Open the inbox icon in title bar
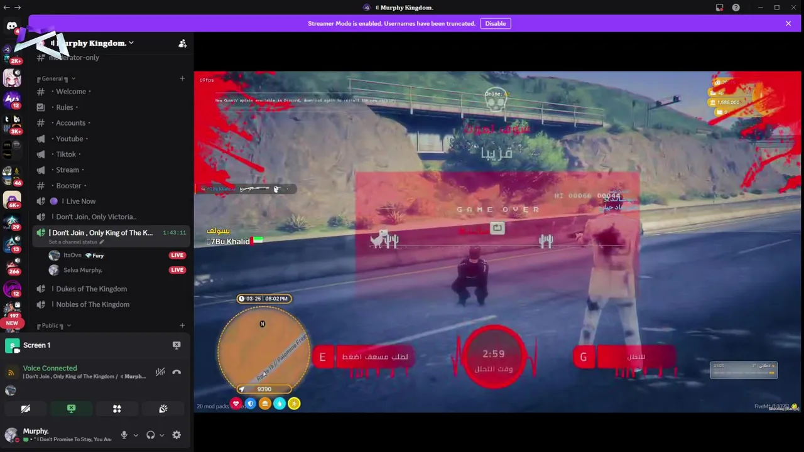Viewport: 804px width, 452px height. tap(719, 8)
